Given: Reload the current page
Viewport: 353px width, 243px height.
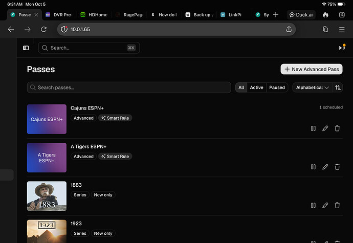Looking at the screenshot, I should [x=43, y=29].
